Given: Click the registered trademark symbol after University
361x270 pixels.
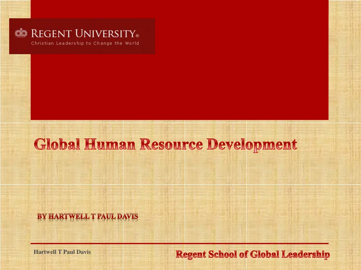Looking at the screenshot, I should pyautogui.click(x=137, y=35).
